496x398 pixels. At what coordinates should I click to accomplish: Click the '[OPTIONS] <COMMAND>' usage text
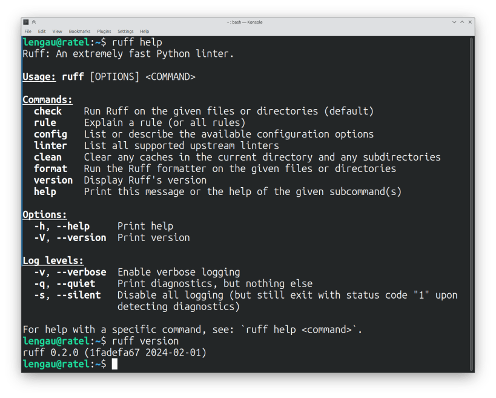(143, 77)
